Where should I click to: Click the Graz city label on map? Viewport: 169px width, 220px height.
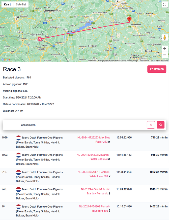tap(16, 17)
